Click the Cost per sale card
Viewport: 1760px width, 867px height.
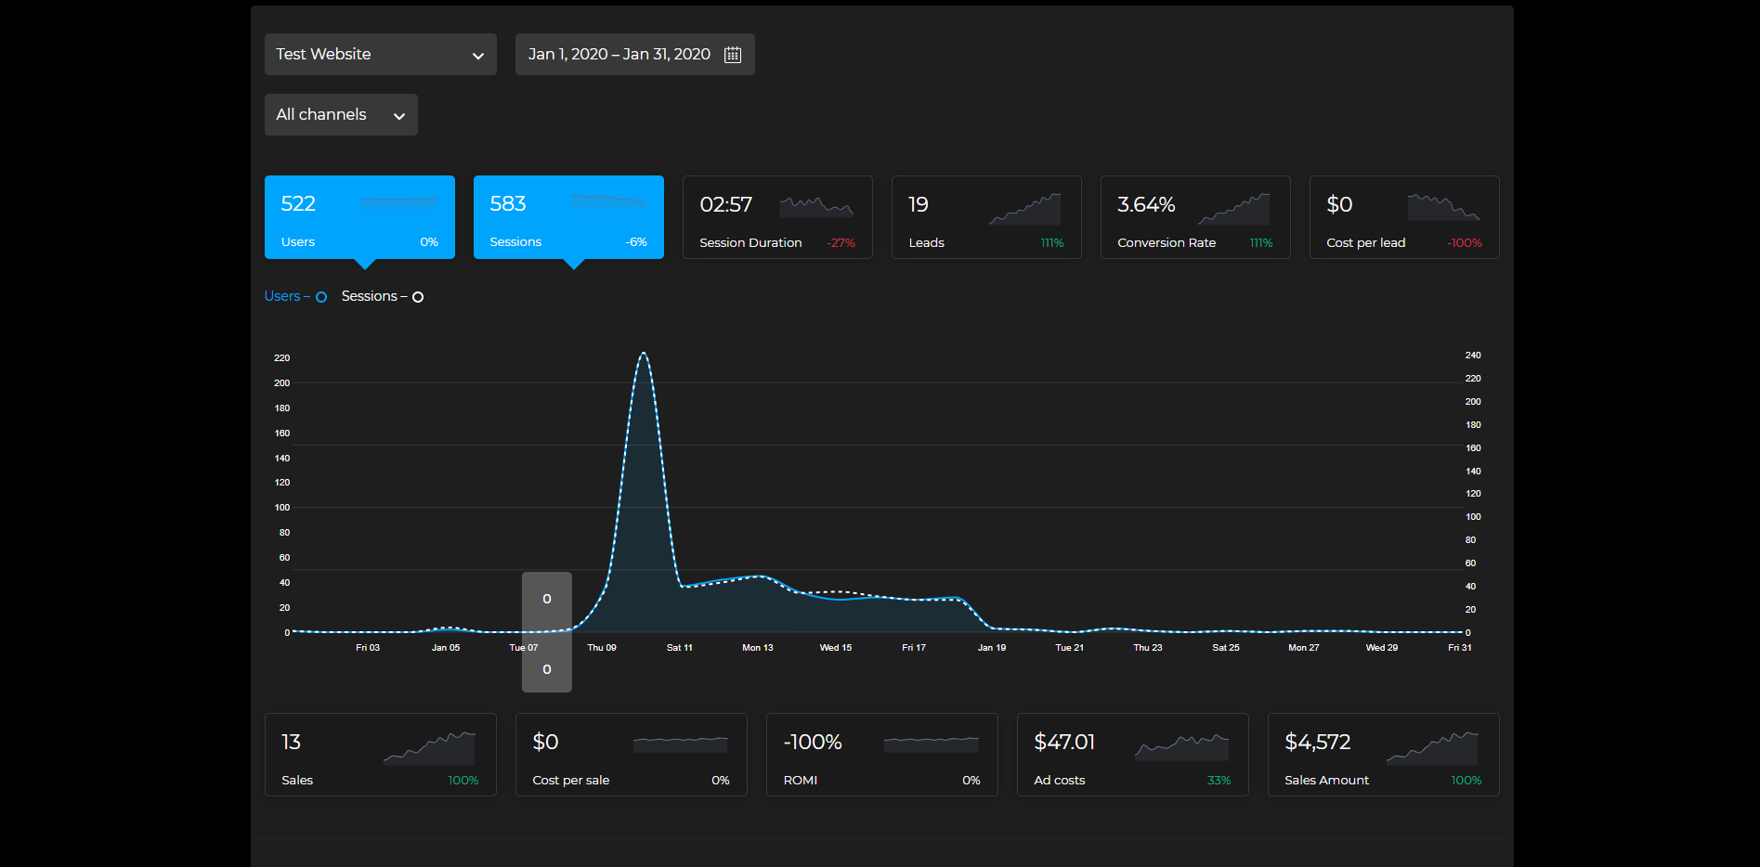631,755
